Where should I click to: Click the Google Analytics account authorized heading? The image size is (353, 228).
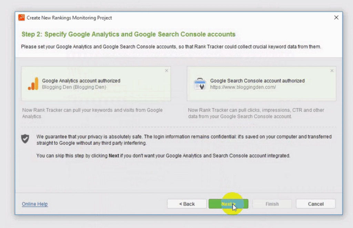point(81,81)
